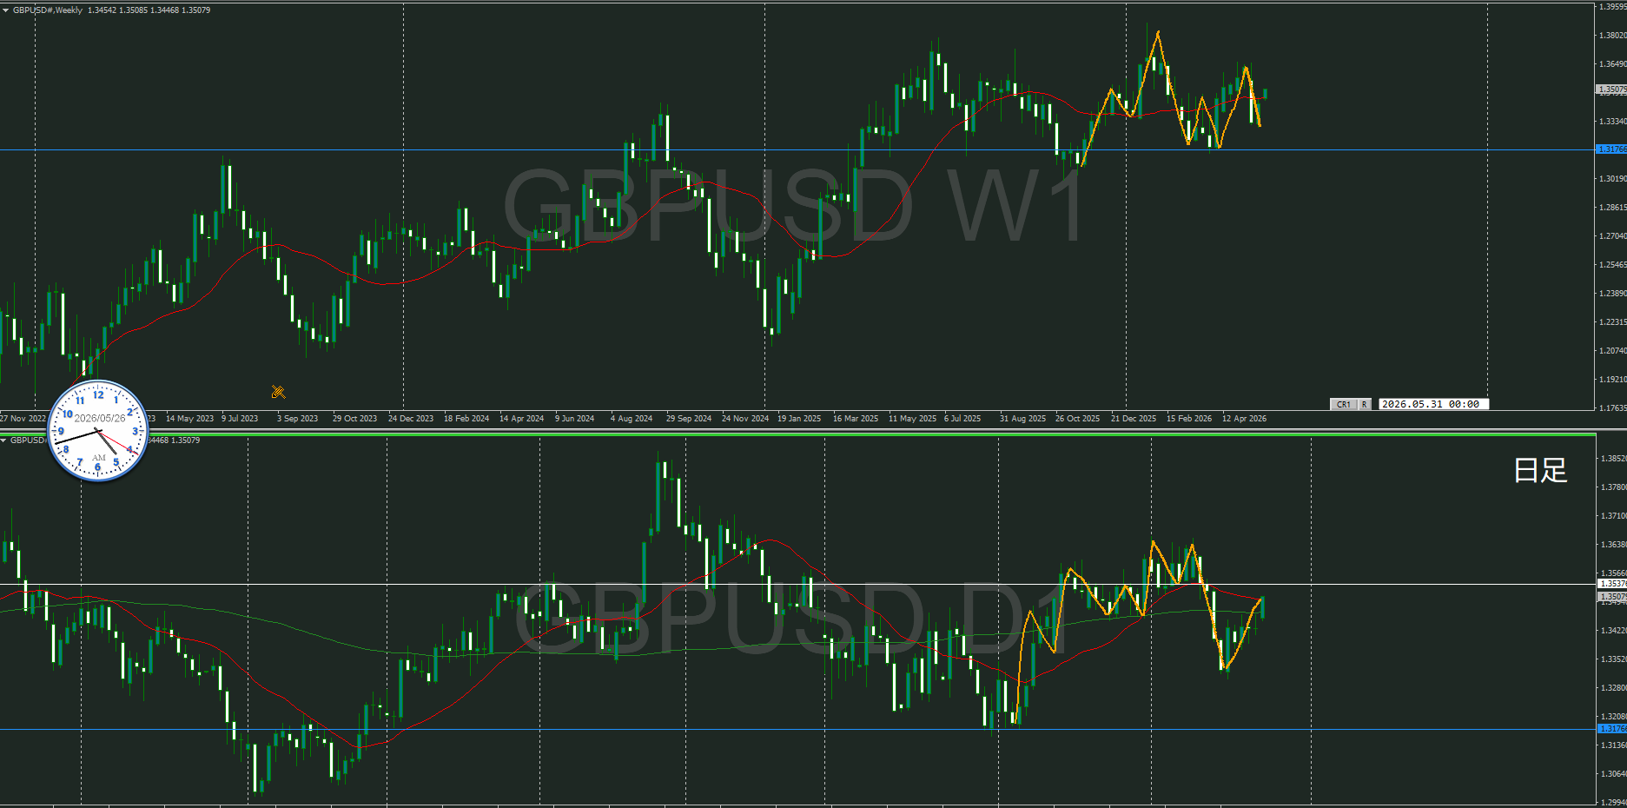Image resolution: width=1627 pixels, height=808 pixels.
Task: Click the date text 2026/05/26 on clock
Action: [x=100, y=418]
